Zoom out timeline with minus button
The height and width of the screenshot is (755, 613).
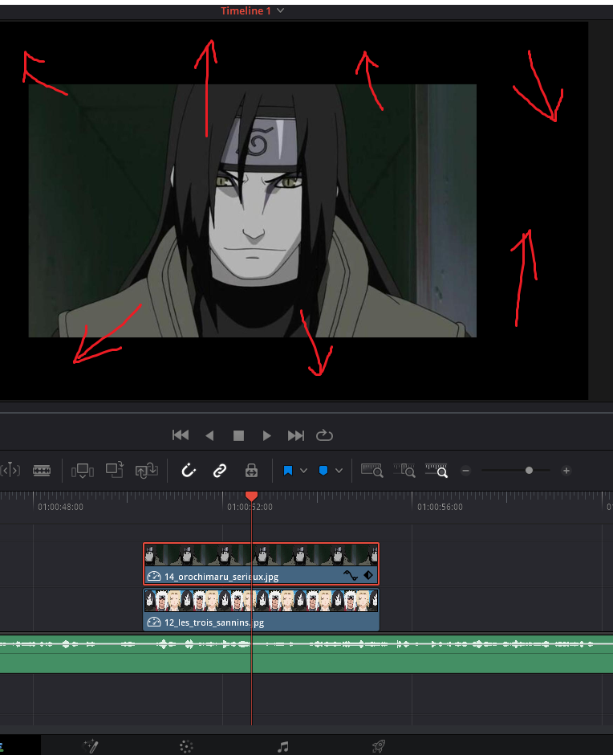coord(465,471)
